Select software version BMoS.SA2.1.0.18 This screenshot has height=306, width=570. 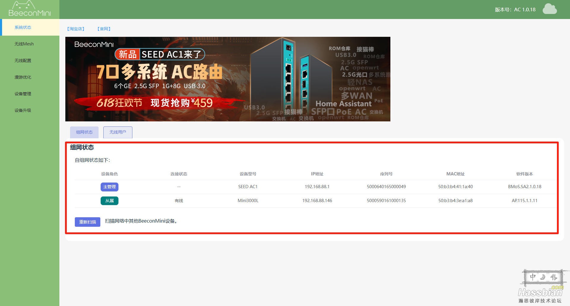pyautogui.click(x=525, y=187)
